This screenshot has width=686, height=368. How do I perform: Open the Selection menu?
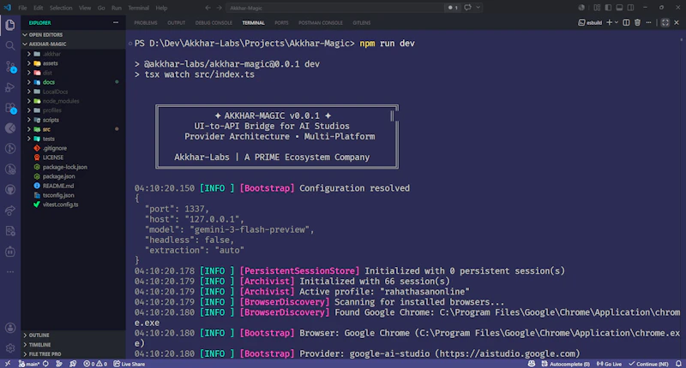61,8
